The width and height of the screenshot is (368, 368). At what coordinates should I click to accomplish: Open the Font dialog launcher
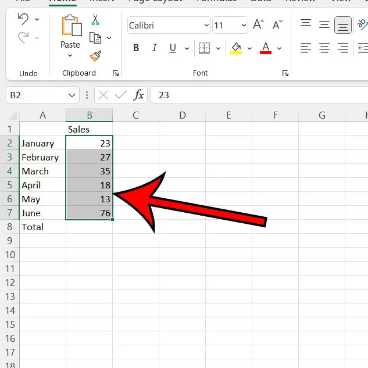(285, 73)
